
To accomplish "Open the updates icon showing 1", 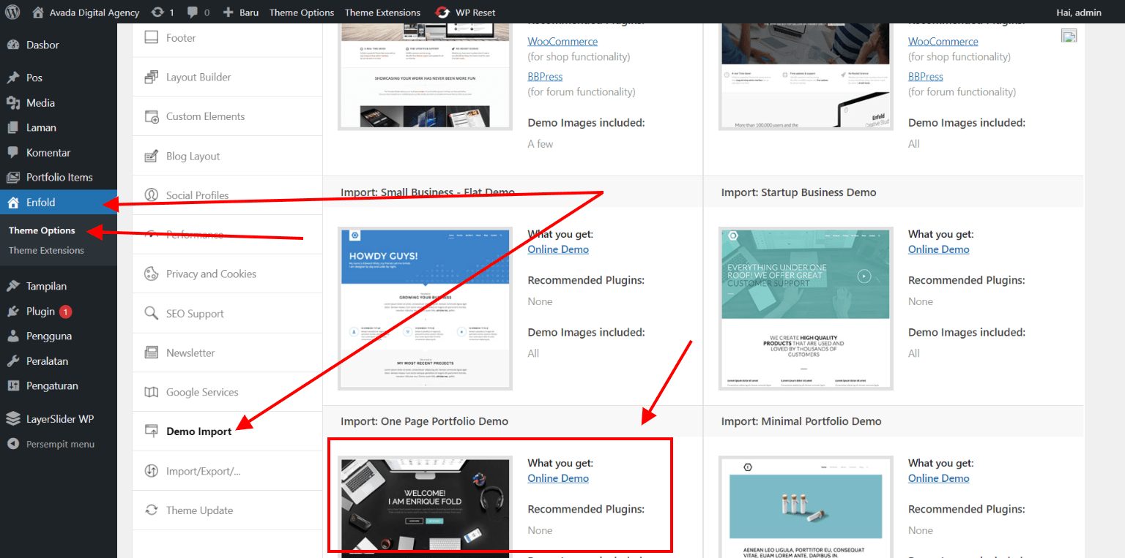I will [x=157, y=12].
